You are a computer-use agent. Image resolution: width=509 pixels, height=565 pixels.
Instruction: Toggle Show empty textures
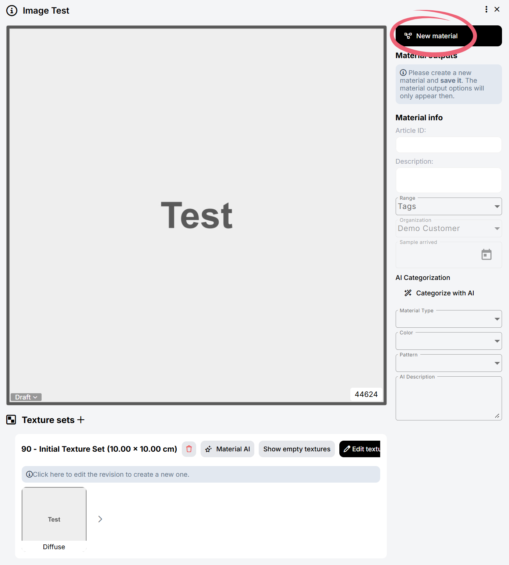coord(297,449)
